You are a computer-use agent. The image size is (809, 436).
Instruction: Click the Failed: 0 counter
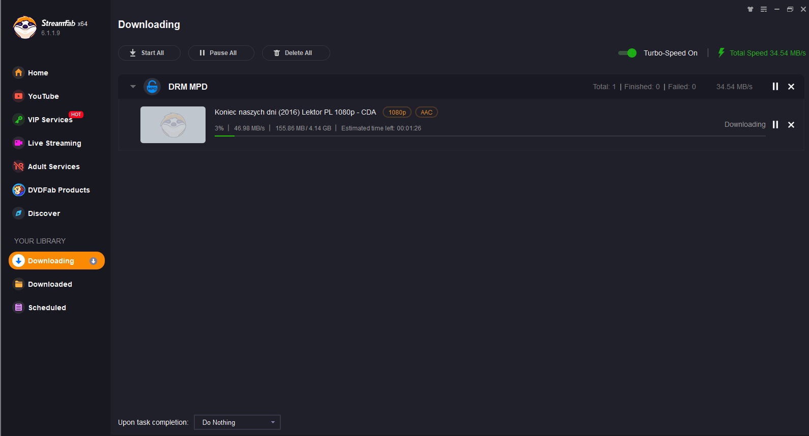pos(682,87)
